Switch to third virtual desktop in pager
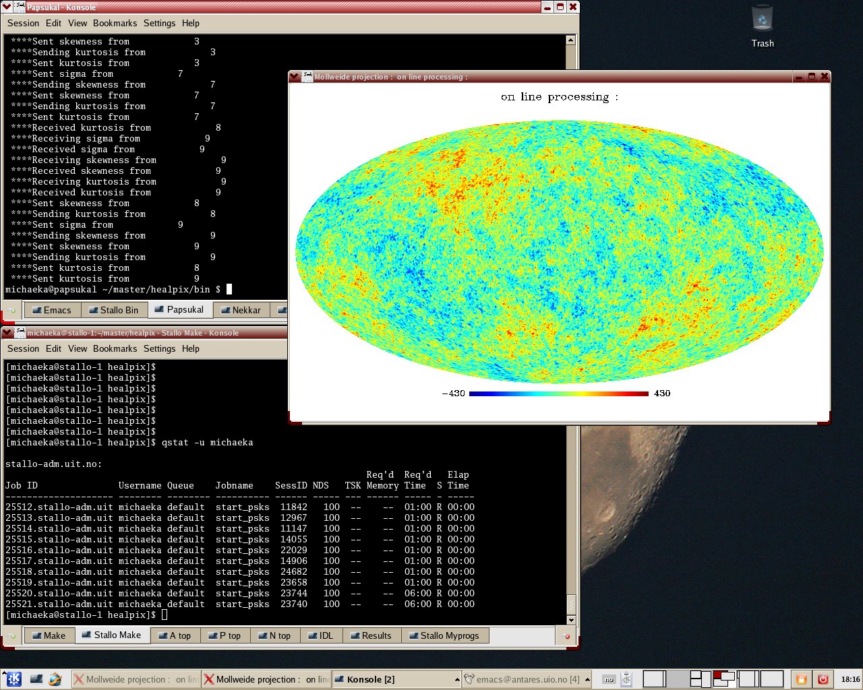The width and height of the screenshot is (863, 690). pos(701,679)
